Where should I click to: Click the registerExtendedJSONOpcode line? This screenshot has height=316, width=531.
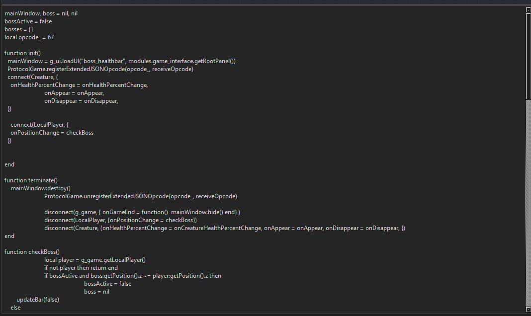coord(100,69)
